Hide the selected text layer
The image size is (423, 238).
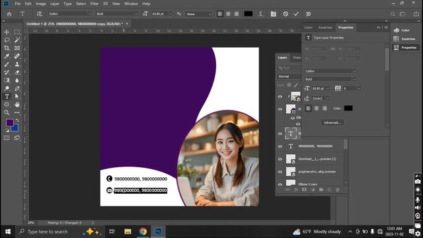click(280, 134)
